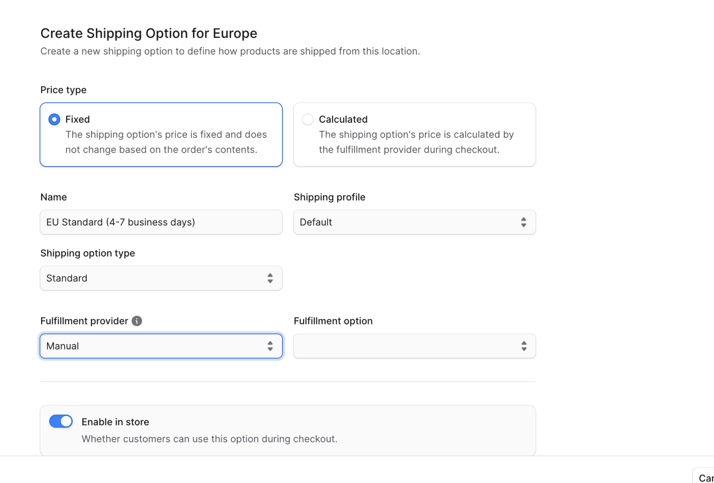Open the dropdown showing Standard
The width and height of the screenshot is (714, 483).
point(152,279)
